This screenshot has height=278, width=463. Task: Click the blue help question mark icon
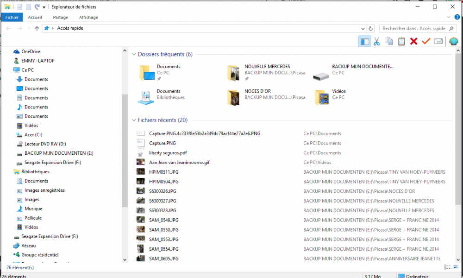point(457,17)
